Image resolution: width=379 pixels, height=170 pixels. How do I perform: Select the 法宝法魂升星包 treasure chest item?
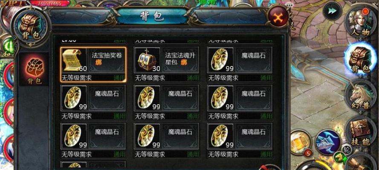(167, 64)
